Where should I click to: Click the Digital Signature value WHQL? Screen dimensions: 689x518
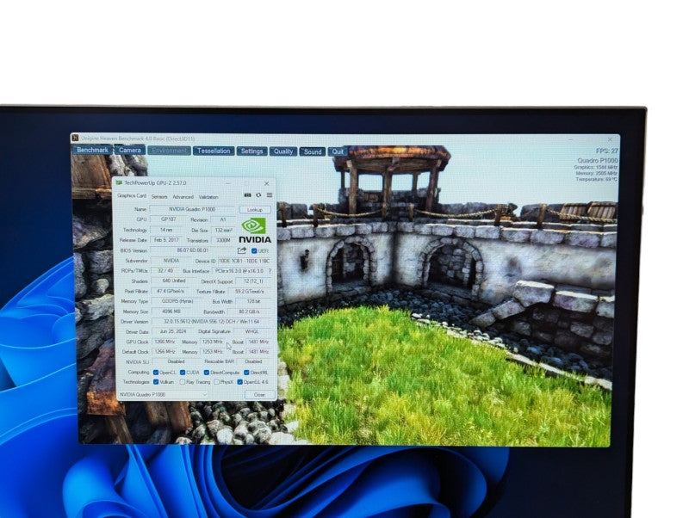(252, 332)
